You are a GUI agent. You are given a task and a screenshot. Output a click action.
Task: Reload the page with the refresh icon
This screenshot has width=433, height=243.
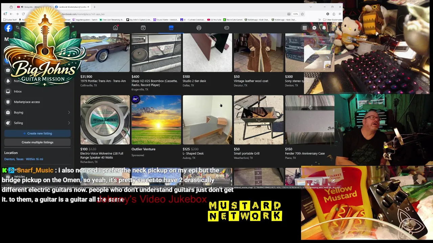point(23,14)
